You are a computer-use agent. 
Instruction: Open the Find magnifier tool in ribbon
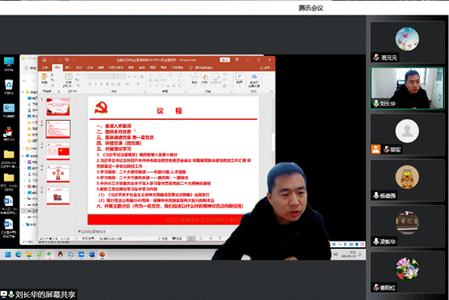(239, 76)
